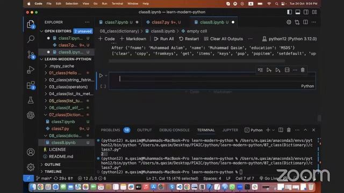
Task: Open the Accounts menu icon
Action: click(31, 152)
